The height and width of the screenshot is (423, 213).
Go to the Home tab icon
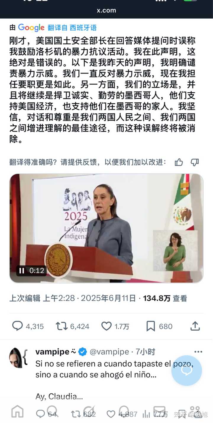[x=17, y=412]
